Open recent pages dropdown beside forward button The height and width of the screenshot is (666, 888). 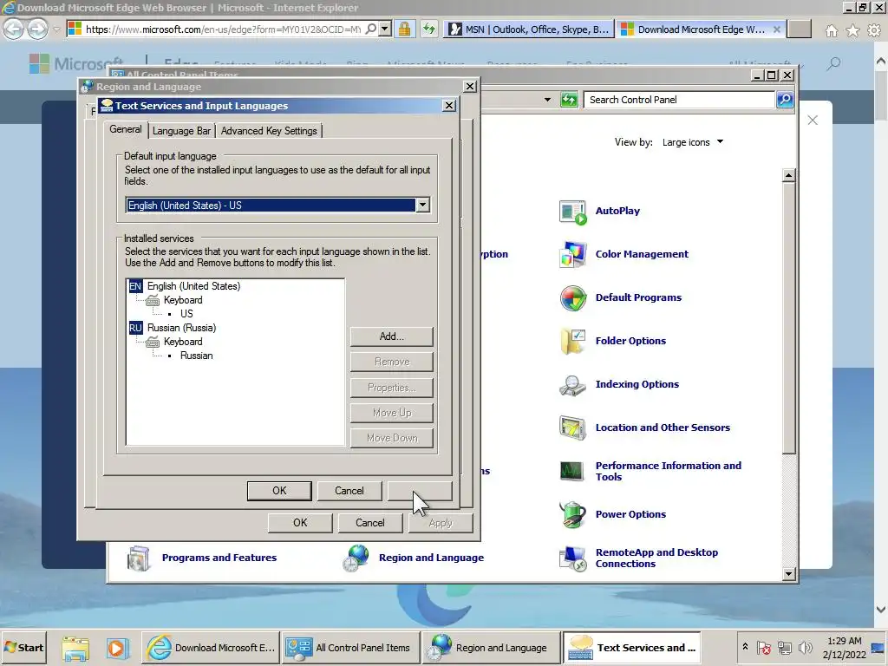(x=56, y=29)
